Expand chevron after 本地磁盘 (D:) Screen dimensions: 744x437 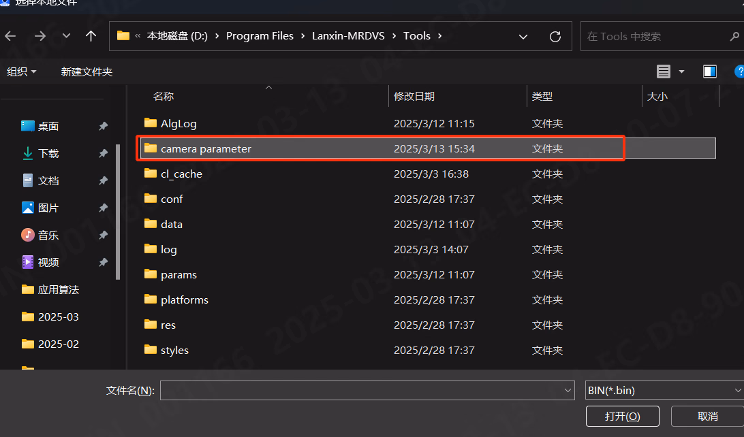217,36
